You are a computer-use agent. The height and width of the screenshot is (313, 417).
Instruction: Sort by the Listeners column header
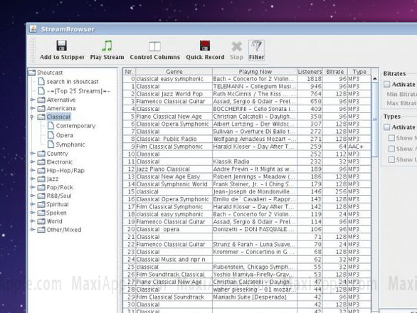click(x=310, y=72)
